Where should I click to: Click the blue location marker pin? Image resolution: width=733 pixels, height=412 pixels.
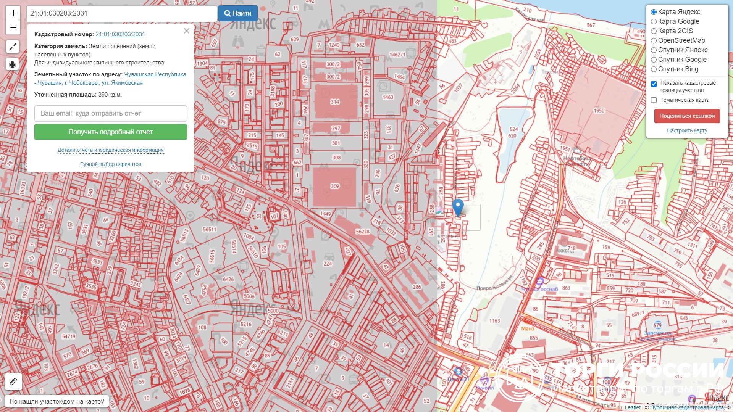[x=458, y=208]
